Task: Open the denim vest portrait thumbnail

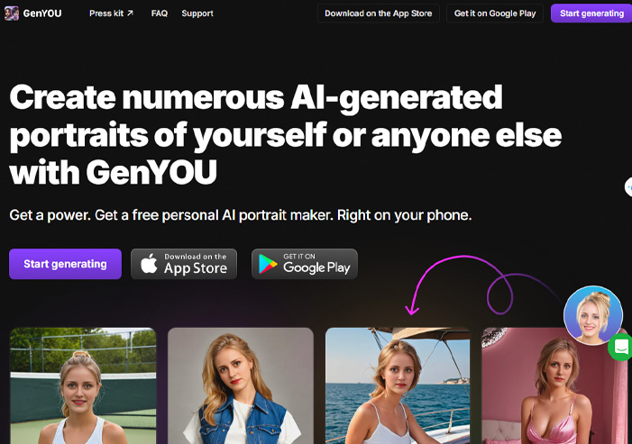Action: coord(241,385)
